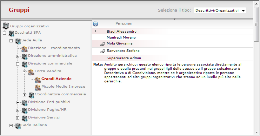
Task: Click Superivisore Admin in the people list
Action: [x=124, y=58]
